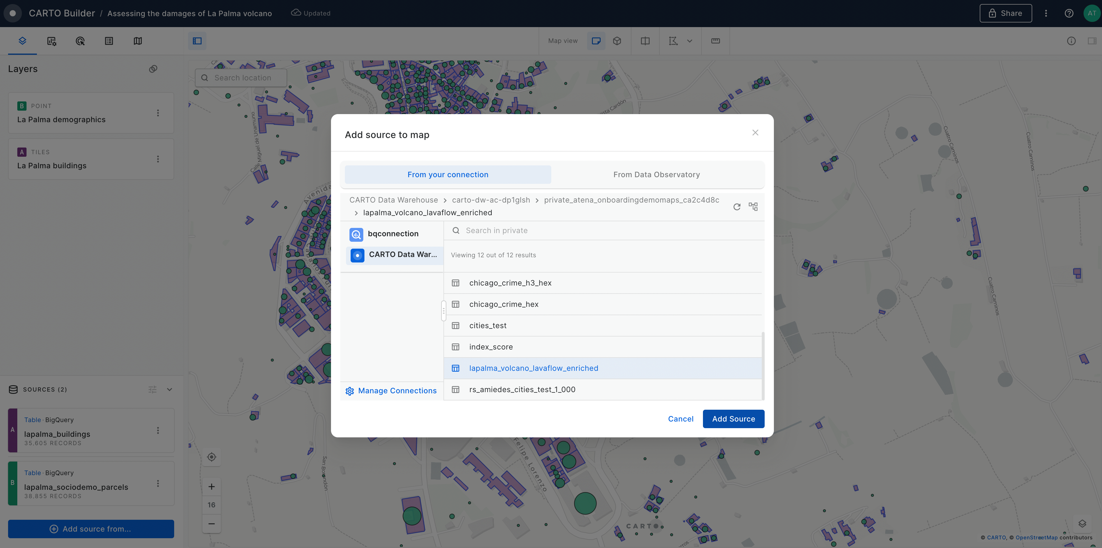Click the map title Assessing the damages
The width and height of the screenshot is (1102, 548).
tap(189, 13)
